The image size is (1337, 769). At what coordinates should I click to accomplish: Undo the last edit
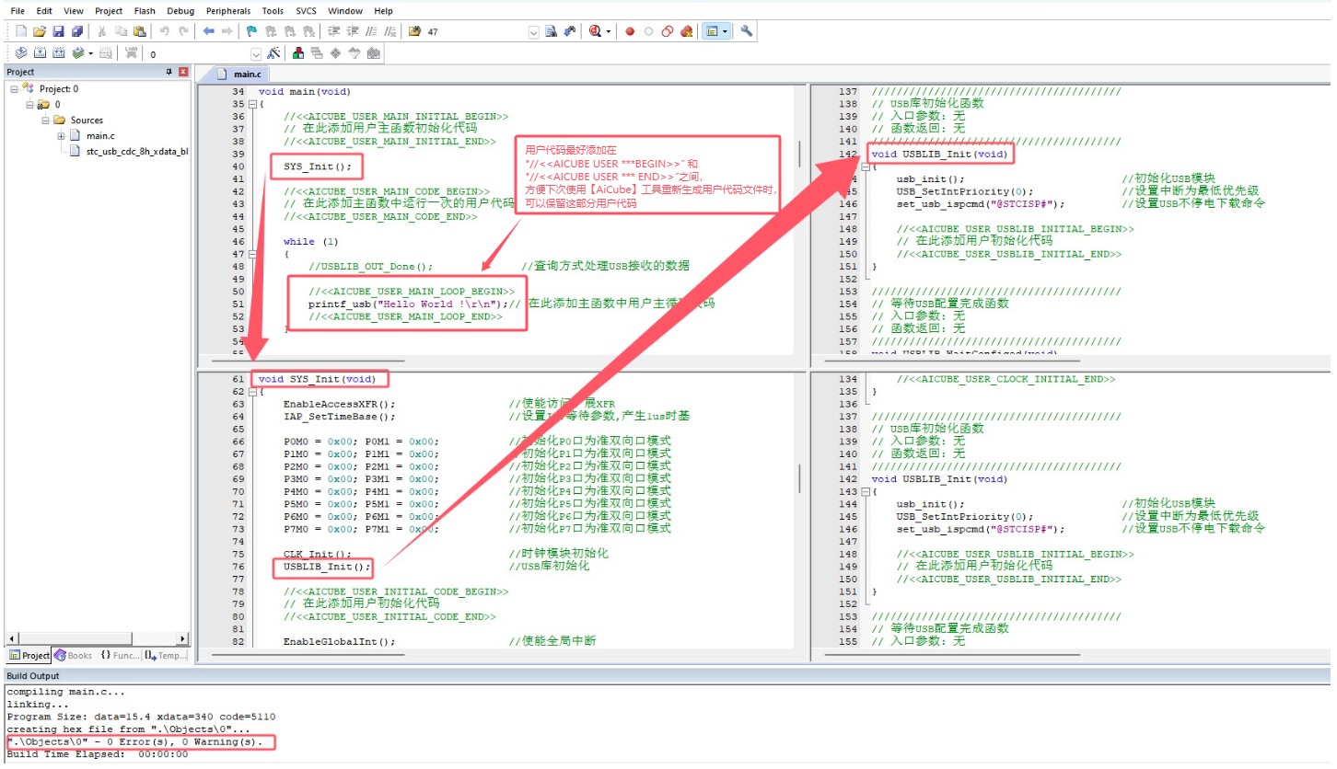[164, 30]
